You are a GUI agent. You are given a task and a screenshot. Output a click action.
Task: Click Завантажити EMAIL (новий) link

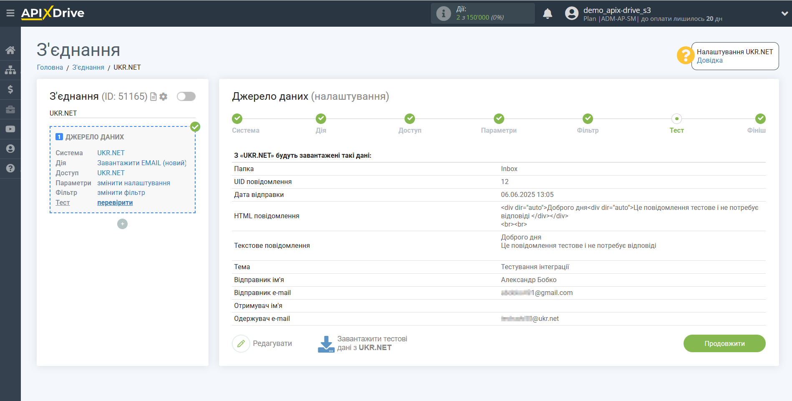[142, 163]
